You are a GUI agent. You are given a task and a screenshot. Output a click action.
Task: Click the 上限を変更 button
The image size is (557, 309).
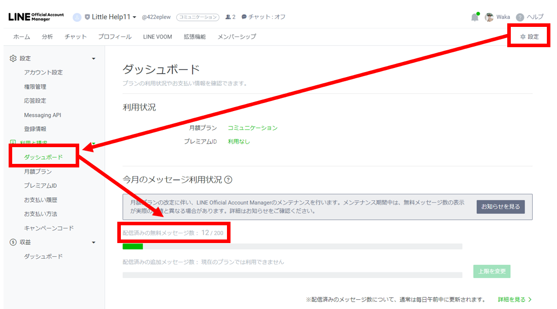tap(492, 271)
